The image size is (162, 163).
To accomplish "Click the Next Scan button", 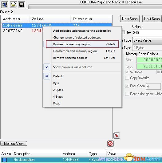I will (x=152, y=19).
